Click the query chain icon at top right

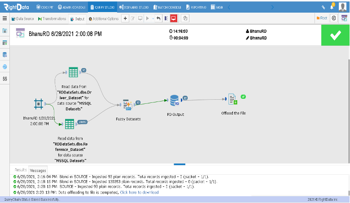[344, 18]
